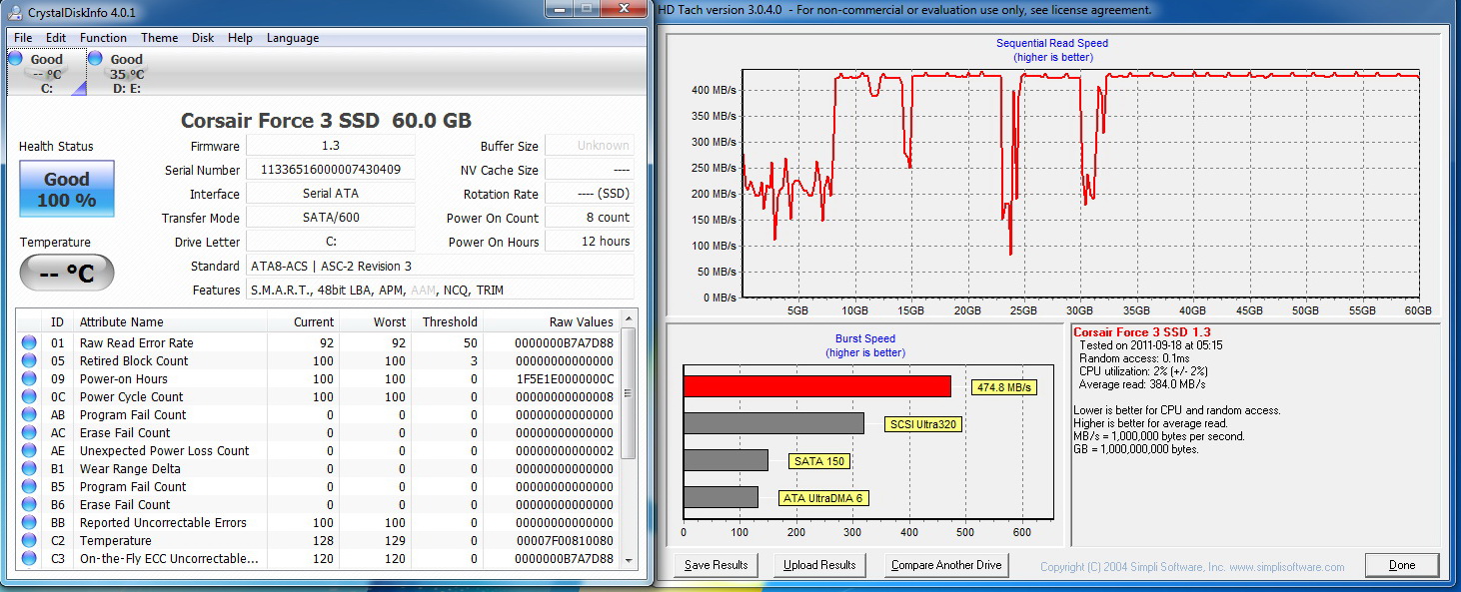Open the File menu

(23, 38)
